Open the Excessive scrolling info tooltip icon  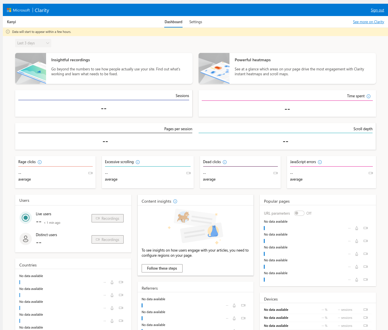tap(138, 162)
